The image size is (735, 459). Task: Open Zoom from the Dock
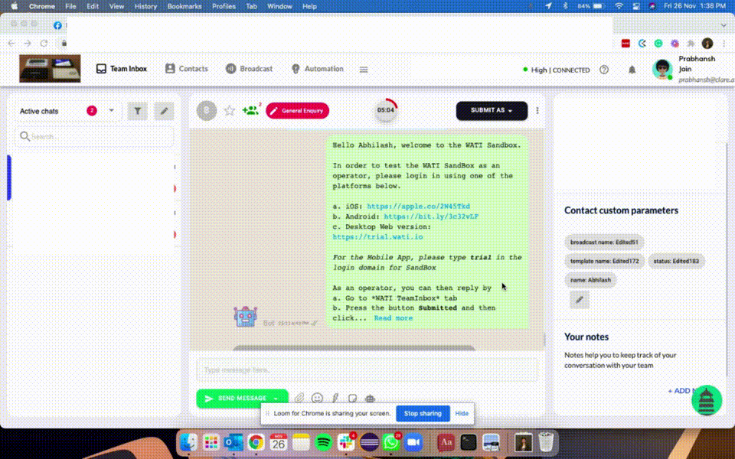coord(413,442)
